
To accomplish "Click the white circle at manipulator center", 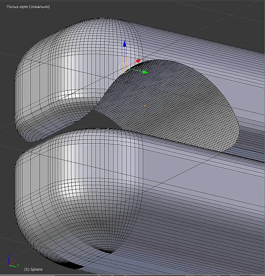I will click(x=124, y=67).
